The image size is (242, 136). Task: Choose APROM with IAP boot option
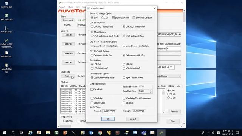(132, 68)
